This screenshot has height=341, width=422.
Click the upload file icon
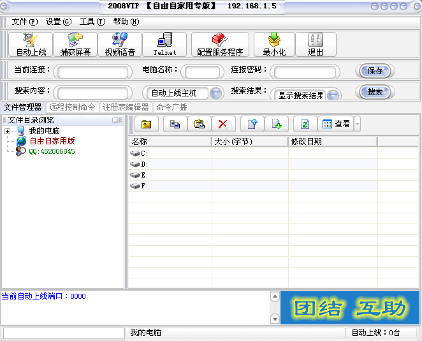[x=252, y=124]
